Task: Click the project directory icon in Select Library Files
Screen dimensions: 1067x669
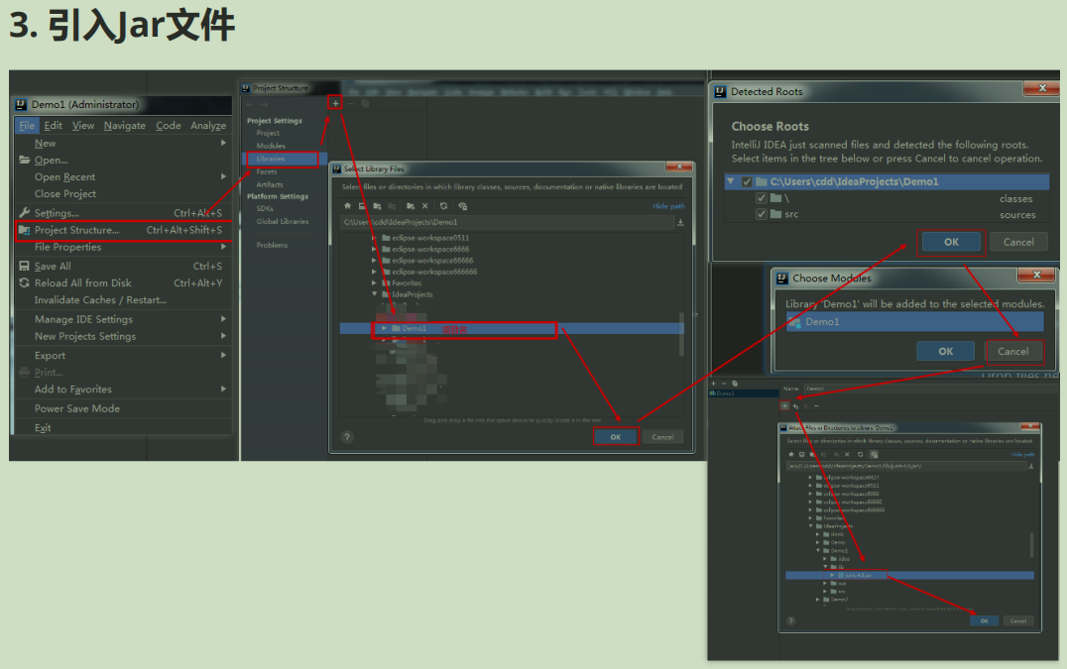Action: [x=377, y=206]
